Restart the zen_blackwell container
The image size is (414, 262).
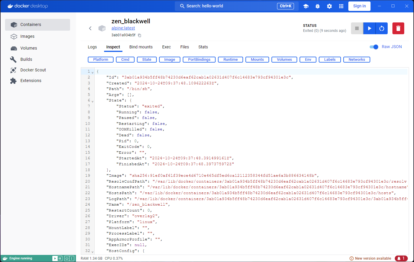(382, 28)
